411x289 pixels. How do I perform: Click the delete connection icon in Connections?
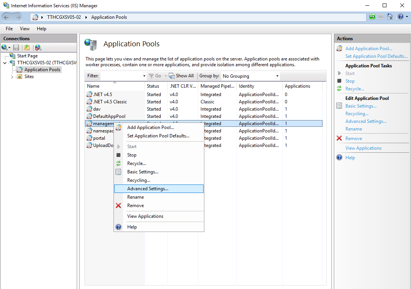[x=38, y=47]
